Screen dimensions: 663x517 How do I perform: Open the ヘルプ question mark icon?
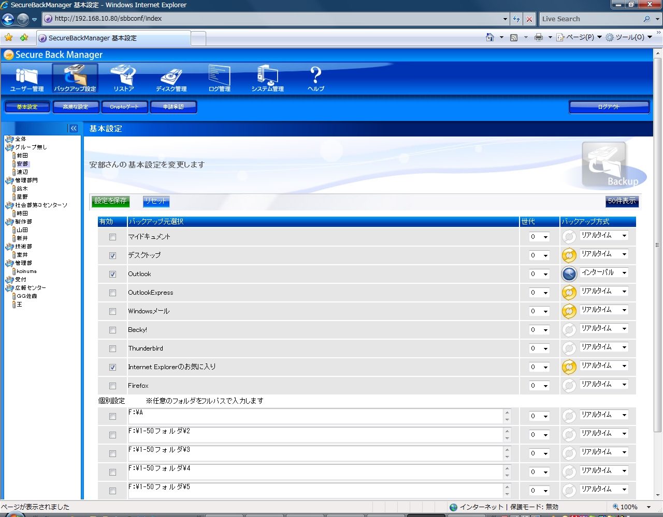[316, 79]
